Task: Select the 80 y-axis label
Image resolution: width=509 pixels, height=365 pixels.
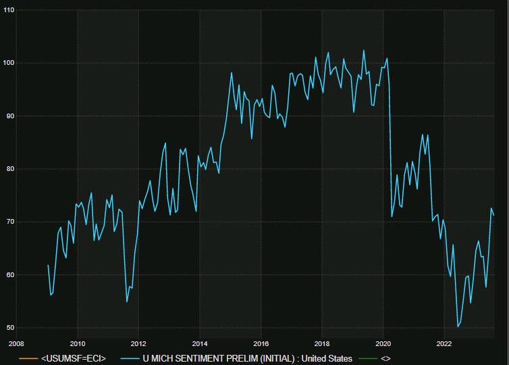Action: coord(10,169)
